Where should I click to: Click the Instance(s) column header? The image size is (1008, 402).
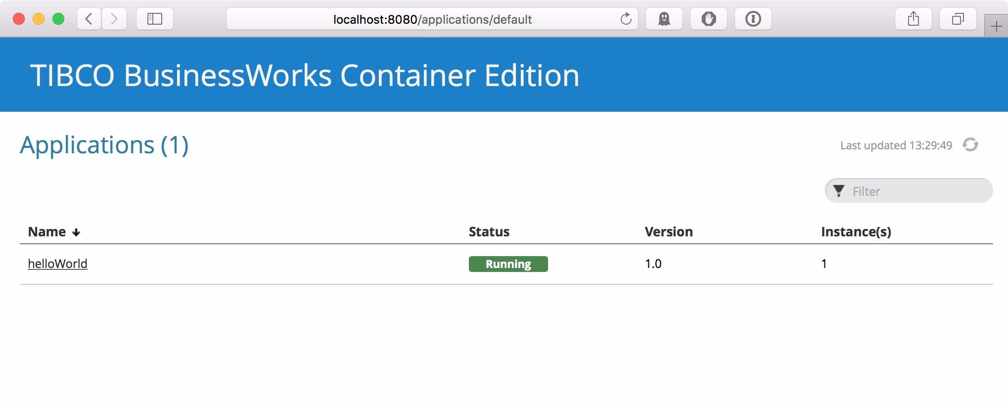click(x=856, y=232)
